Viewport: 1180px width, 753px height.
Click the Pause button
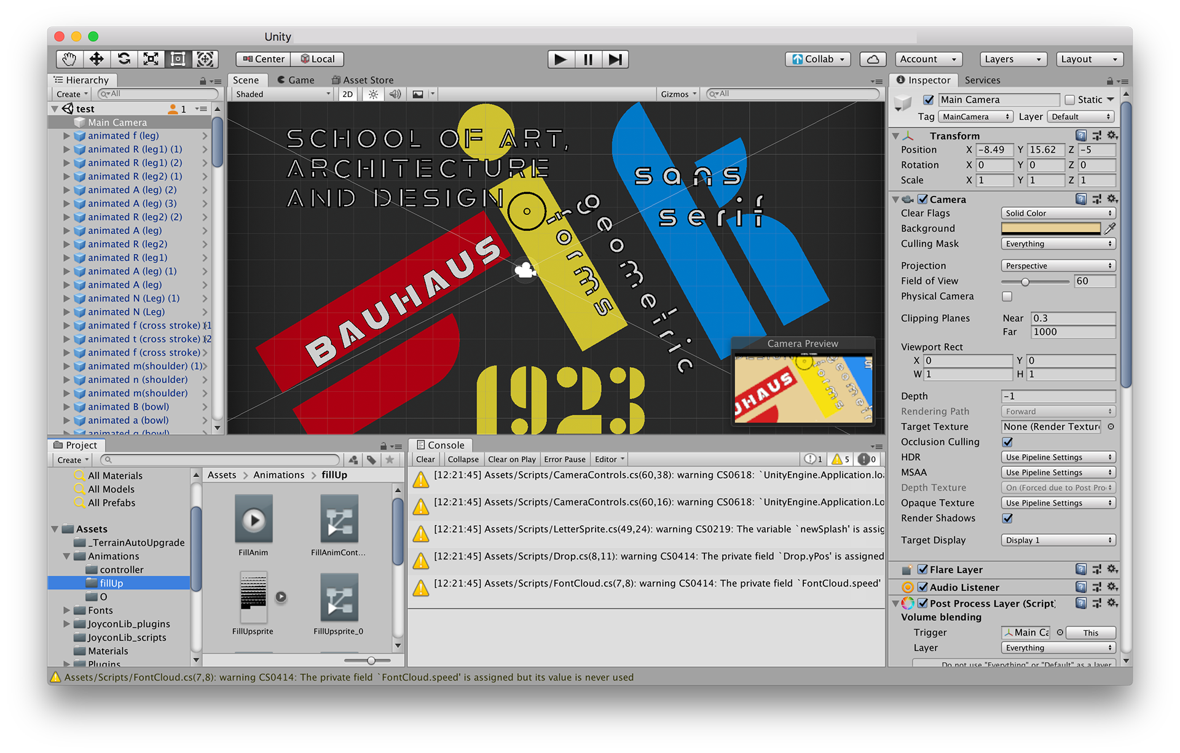pos(588,60)
